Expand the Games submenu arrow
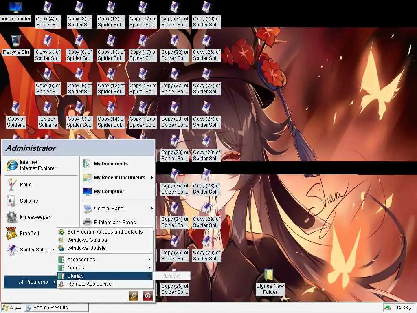 [x=149, y=267]
